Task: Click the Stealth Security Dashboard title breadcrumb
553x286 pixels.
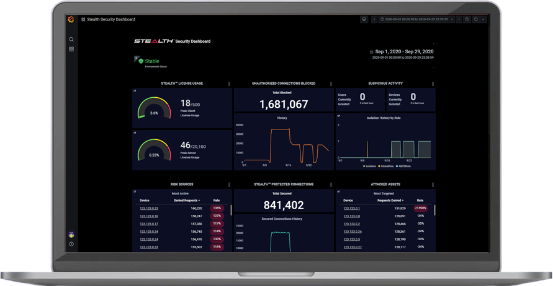Action: click(x=112, y=19)
